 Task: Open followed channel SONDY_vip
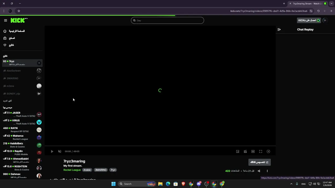(22, 93)
